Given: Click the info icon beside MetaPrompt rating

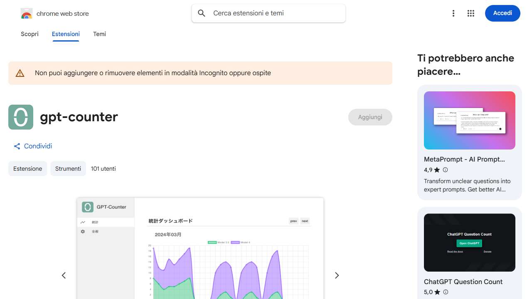Looking at the screenshot, I should [x=445, y=170].
